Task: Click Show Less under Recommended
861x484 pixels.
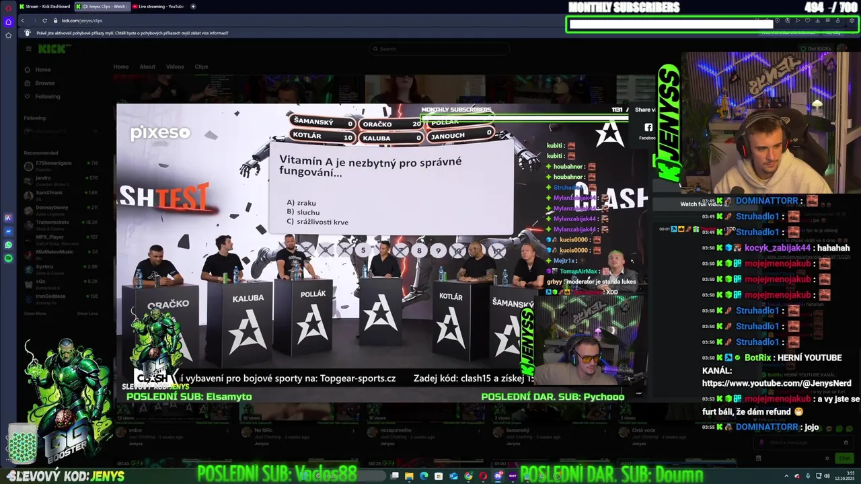Action: [x=87, y=313]
